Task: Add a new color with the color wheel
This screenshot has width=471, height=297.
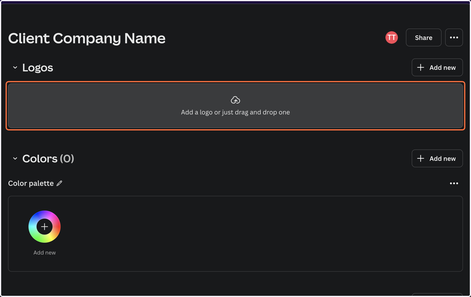Action: click(x=44, y=227)
